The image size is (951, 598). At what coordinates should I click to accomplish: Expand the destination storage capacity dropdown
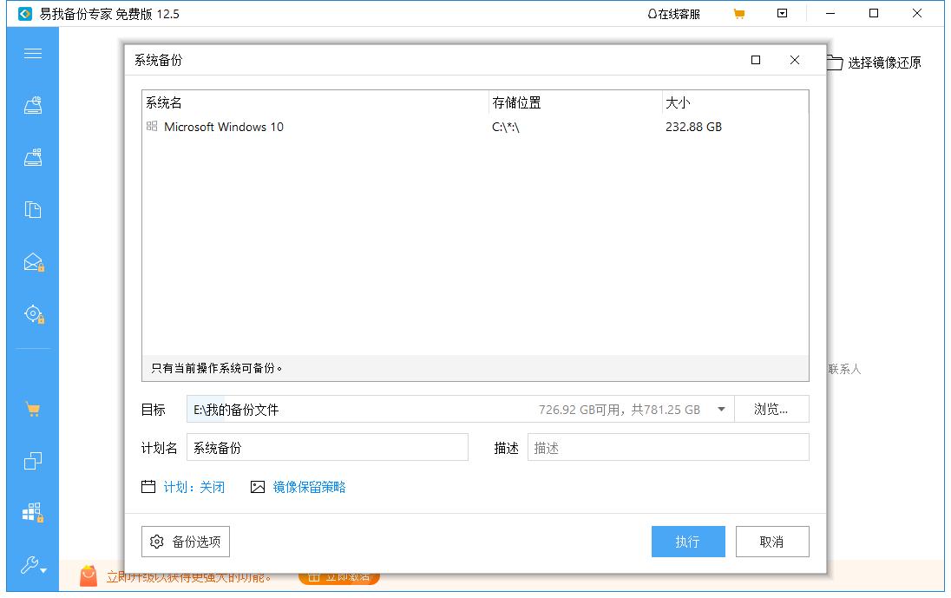click(721, 409)
